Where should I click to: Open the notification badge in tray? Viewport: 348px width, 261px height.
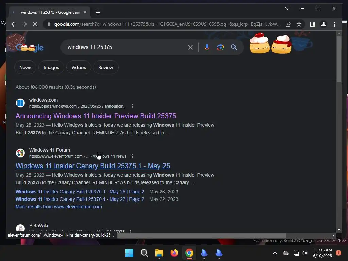click(x=338, y=253)
